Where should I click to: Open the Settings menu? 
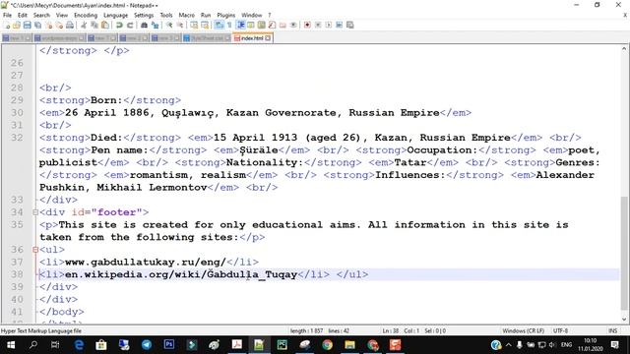(x=144, y=15)
